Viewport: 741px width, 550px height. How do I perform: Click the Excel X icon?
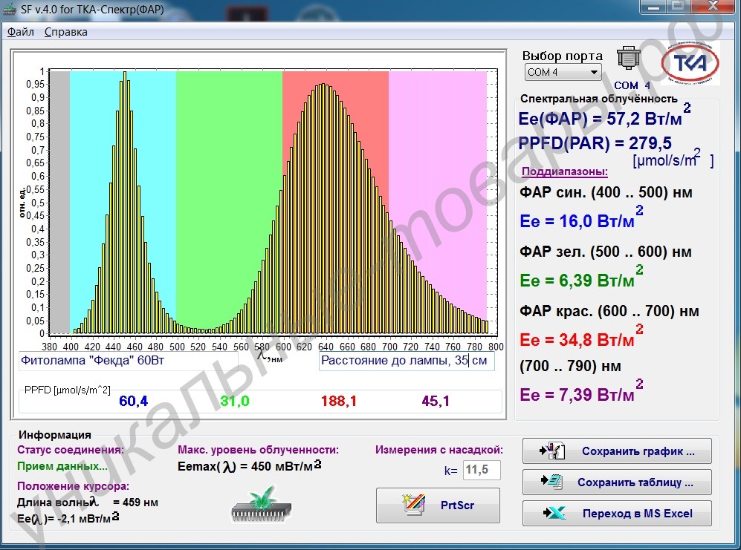point(554,513)
